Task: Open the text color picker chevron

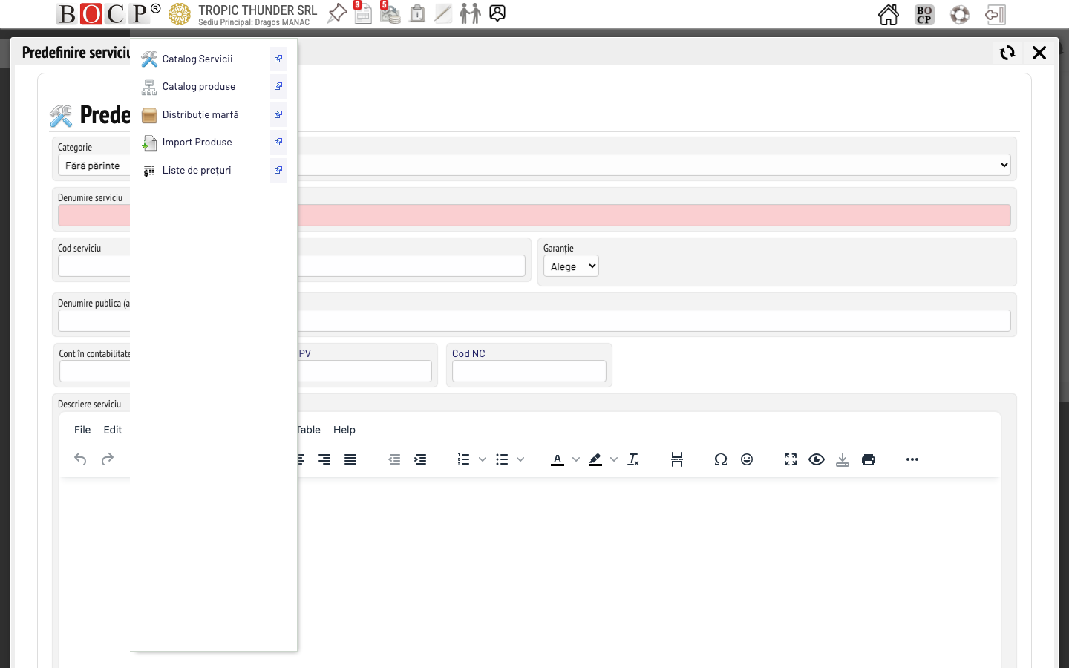Action: (576, 459)
